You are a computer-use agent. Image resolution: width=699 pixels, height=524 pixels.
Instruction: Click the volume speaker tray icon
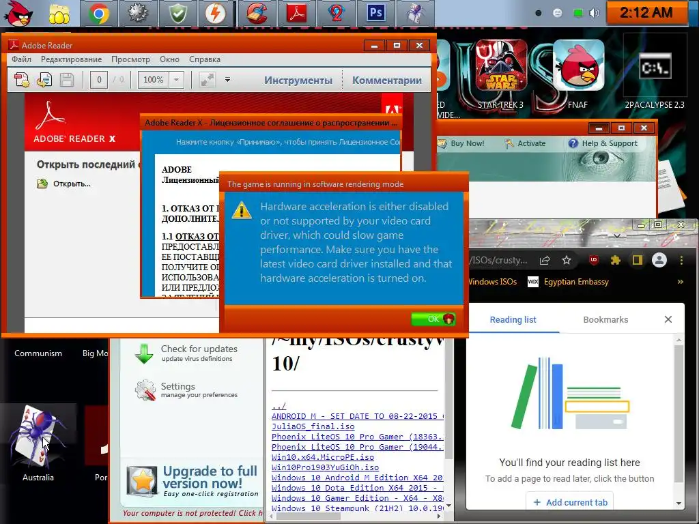(x=595, y=13)
